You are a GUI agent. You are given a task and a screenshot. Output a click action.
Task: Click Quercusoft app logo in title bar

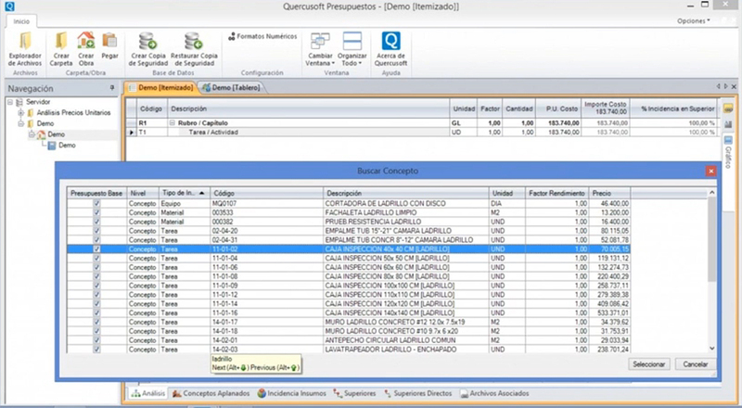click(9, 6)
